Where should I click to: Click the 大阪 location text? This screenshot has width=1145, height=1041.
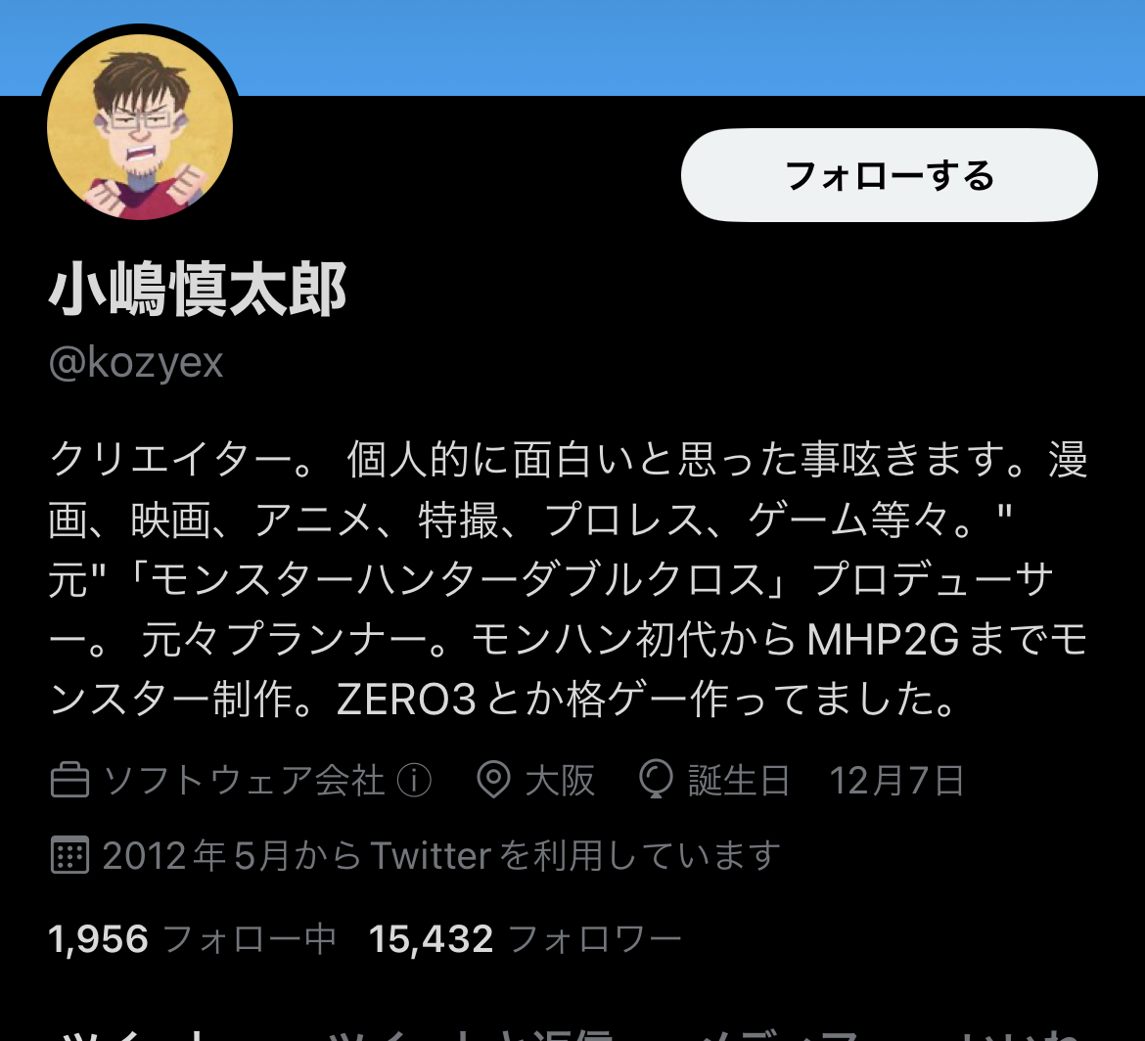click(560, 780)
